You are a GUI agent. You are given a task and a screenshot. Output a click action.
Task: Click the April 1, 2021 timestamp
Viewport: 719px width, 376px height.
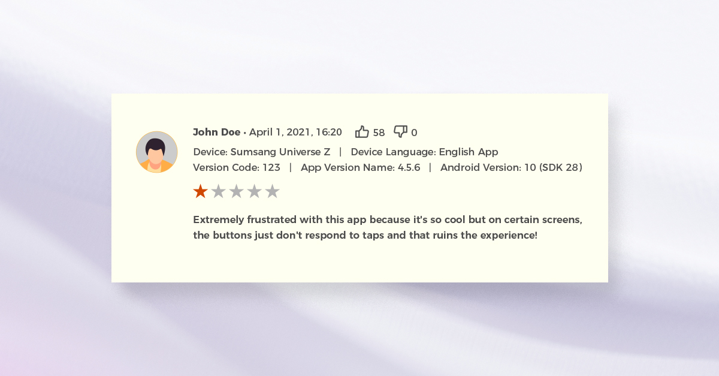[295, 133]
